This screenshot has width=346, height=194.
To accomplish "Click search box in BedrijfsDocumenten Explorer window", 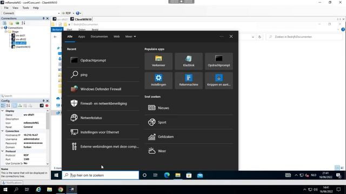I will tap(304, 37).
